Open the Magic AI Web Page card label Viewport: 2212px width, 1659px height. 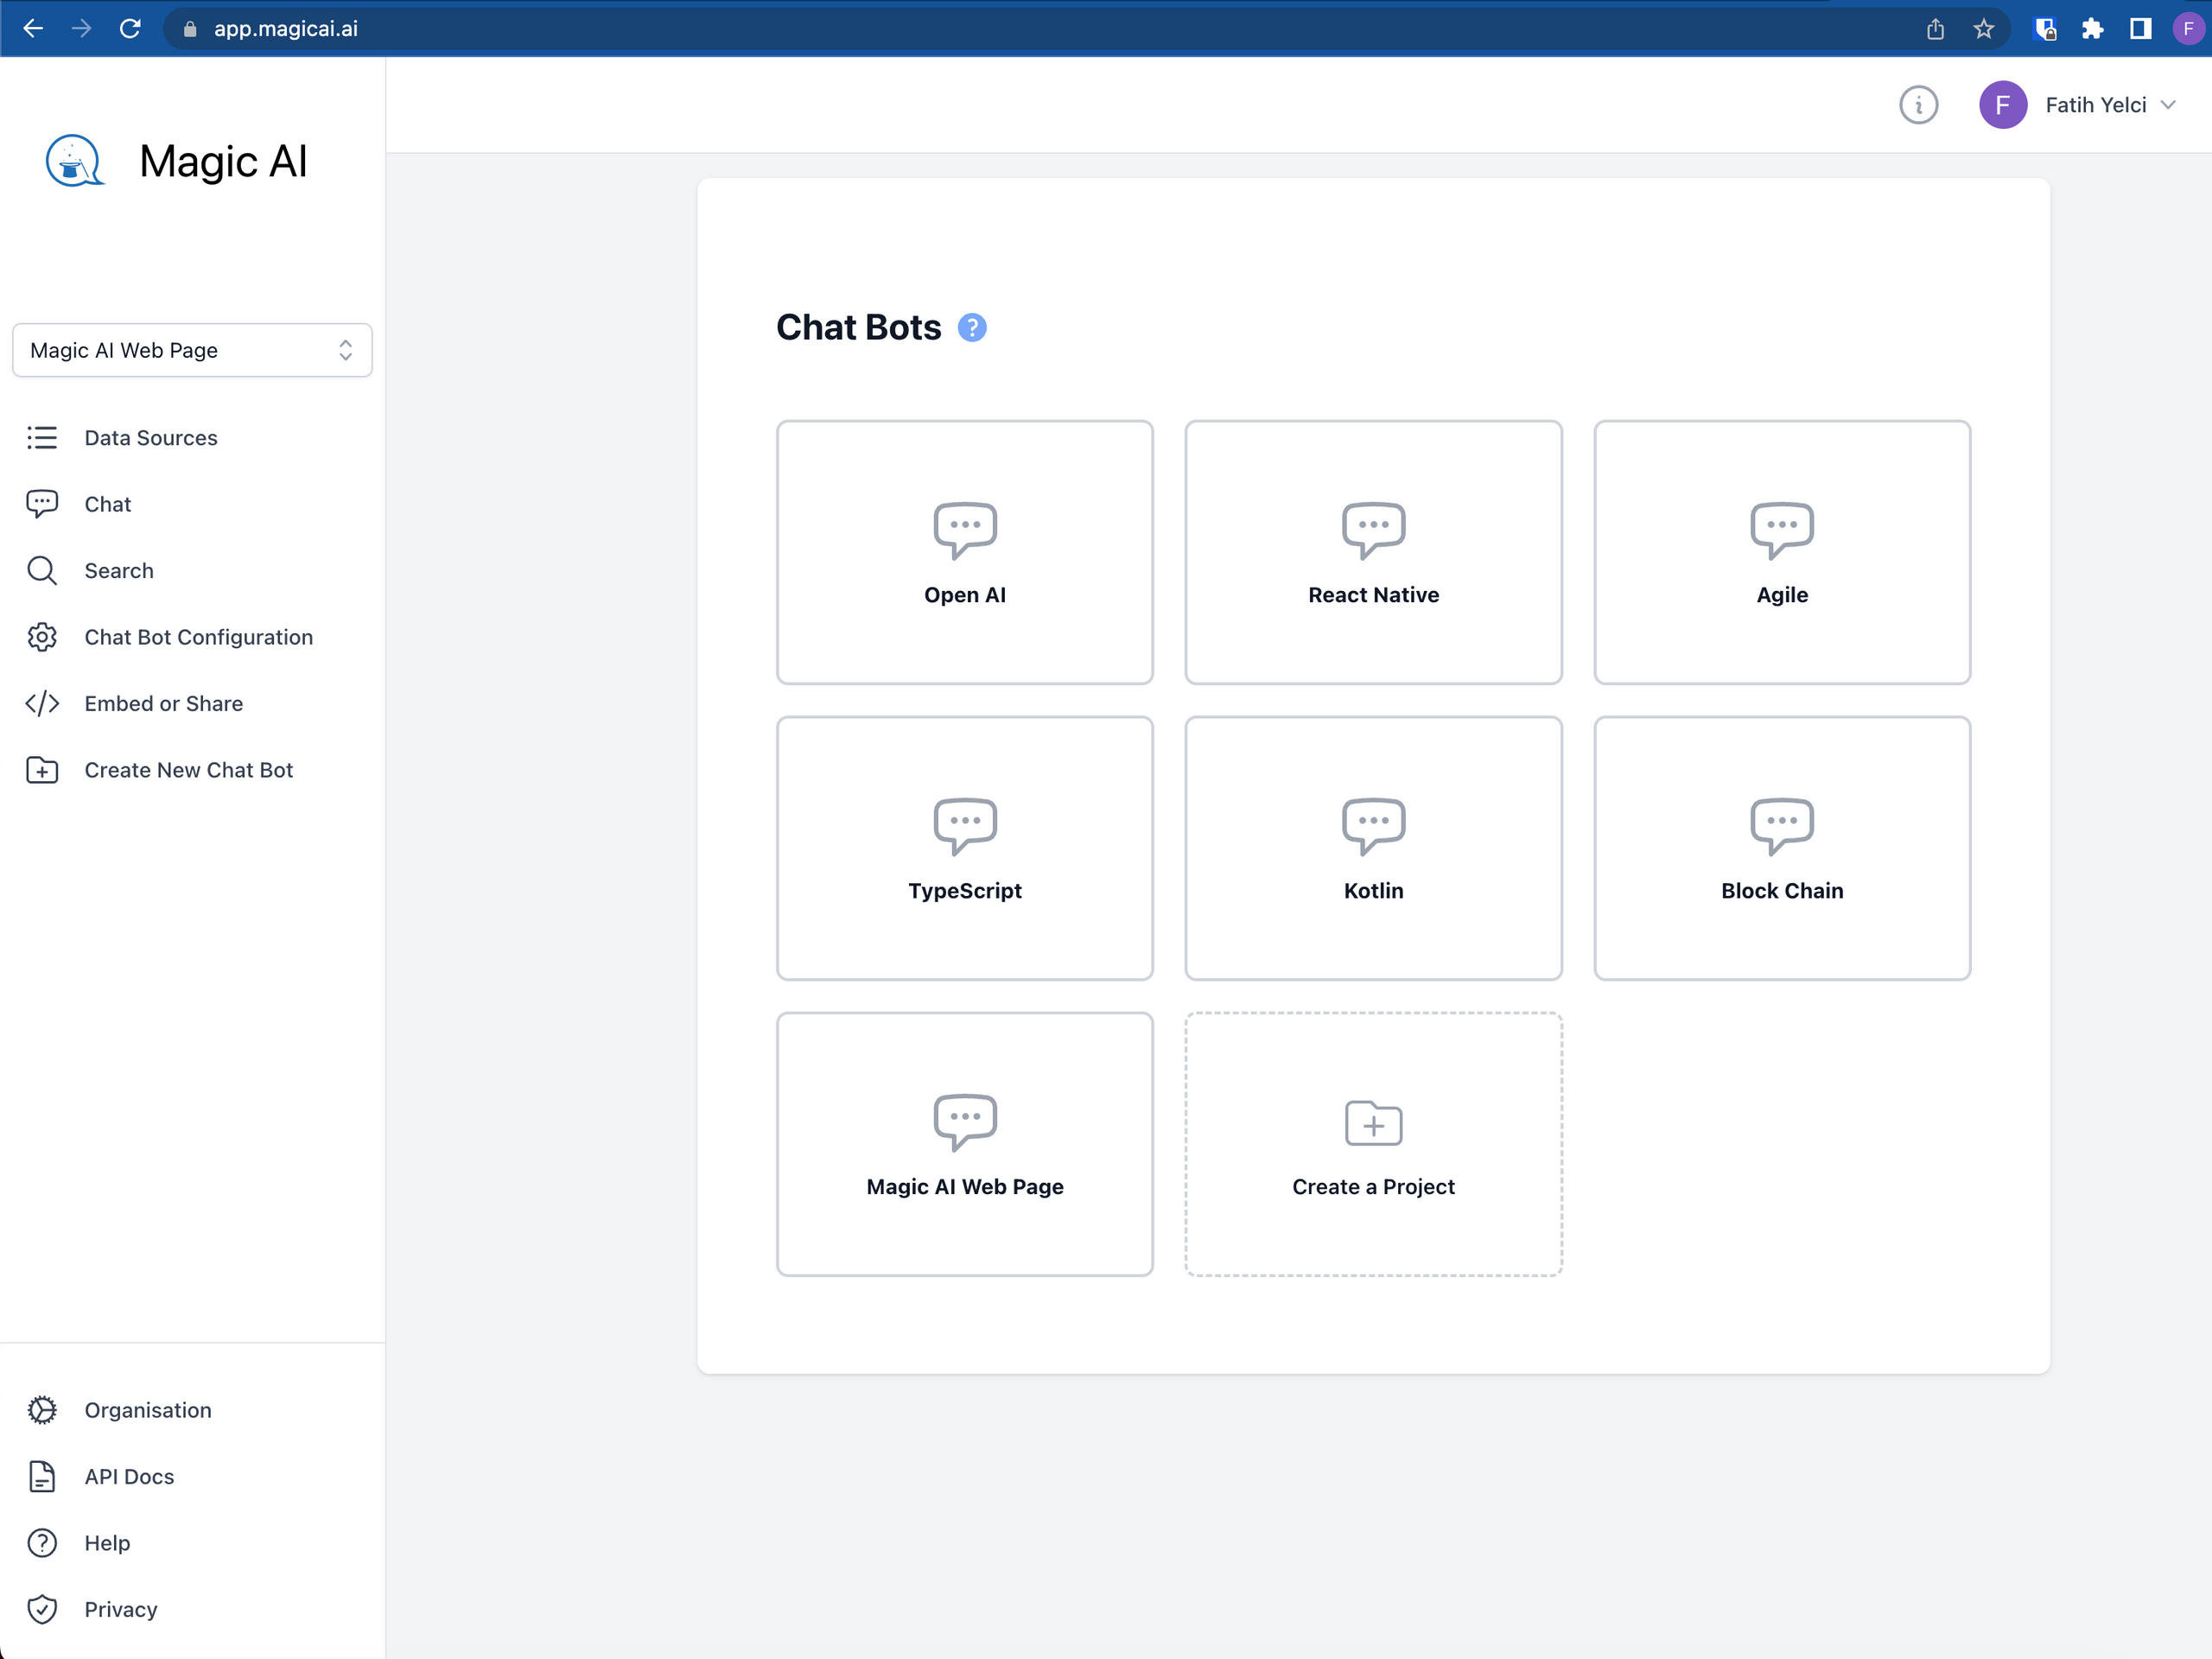tap(965, 1187)
